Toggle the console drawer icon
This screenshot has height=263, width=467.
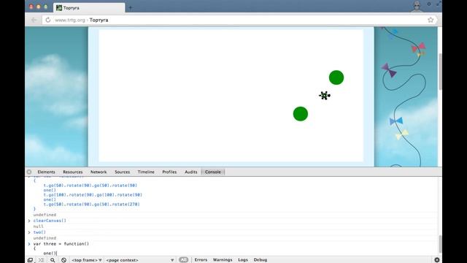[41, 260]
